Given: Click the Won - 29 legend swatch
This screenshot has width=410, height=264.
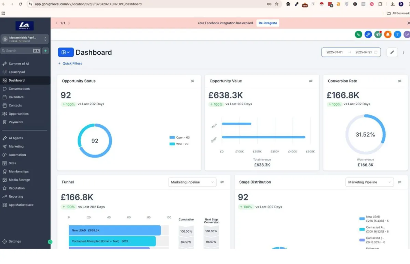Looking at the screenshot, I should (x=172, y=144).
